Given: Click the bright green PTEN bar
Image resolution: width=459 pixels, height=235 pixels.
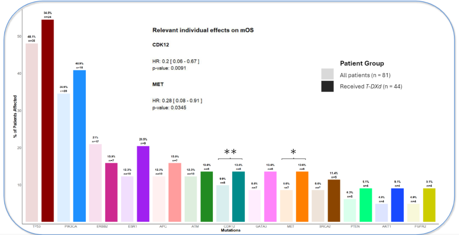Looking at the screenshot, I should coord(366,205).
